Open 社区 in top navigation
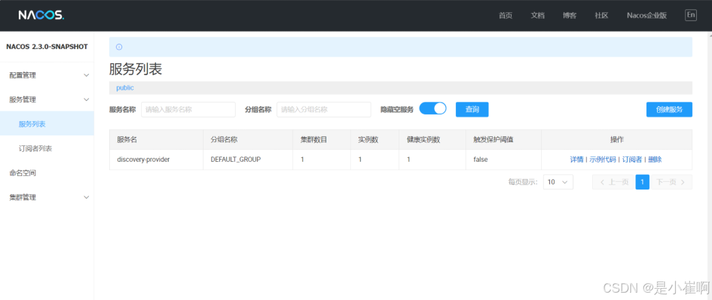 (601, 16)
